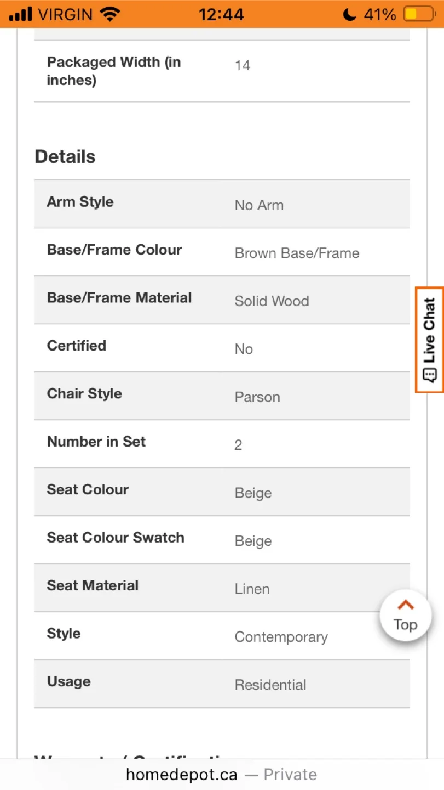Select the Number in Set row

coord(222,444)
